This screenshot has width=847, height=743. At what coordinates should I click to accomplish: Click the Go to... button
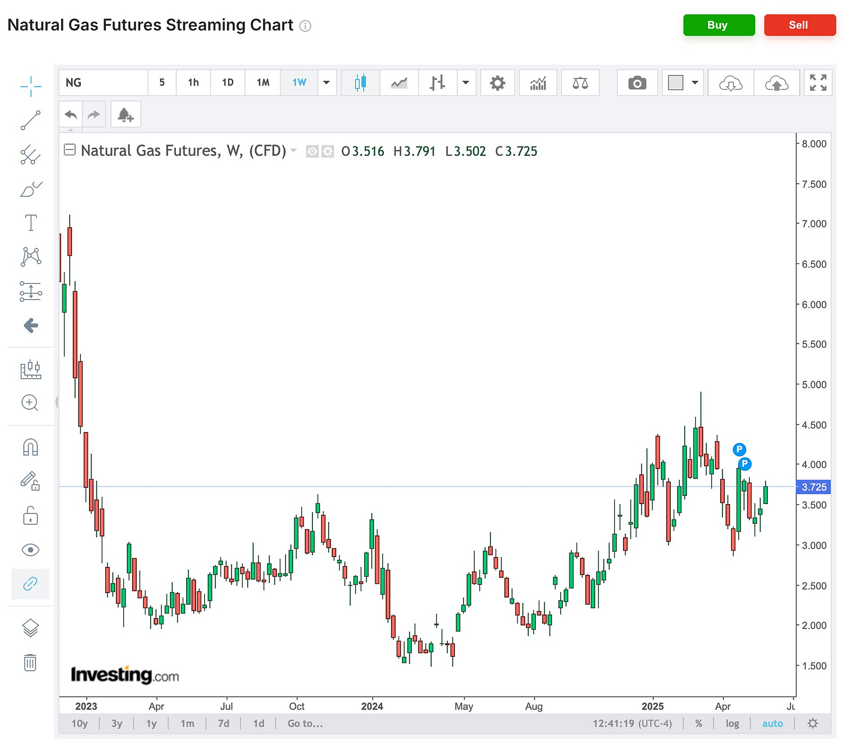[x=305, y=723]
